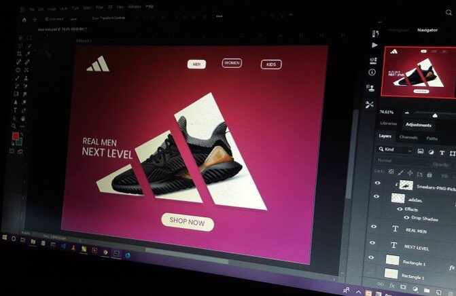Image resolution: width=456 pixels, height=296 pixels.
Task: Toggle the Auto-Select checkbox
Action: tap(47, 19)
